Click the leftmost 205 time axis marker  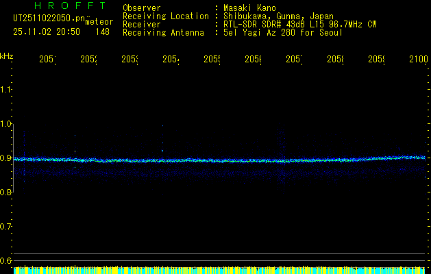pos(47,60)
